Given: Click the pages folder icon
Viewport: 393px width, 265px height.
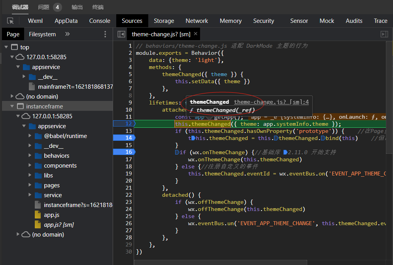Looking at the screenshot, I should click(38, 185).
